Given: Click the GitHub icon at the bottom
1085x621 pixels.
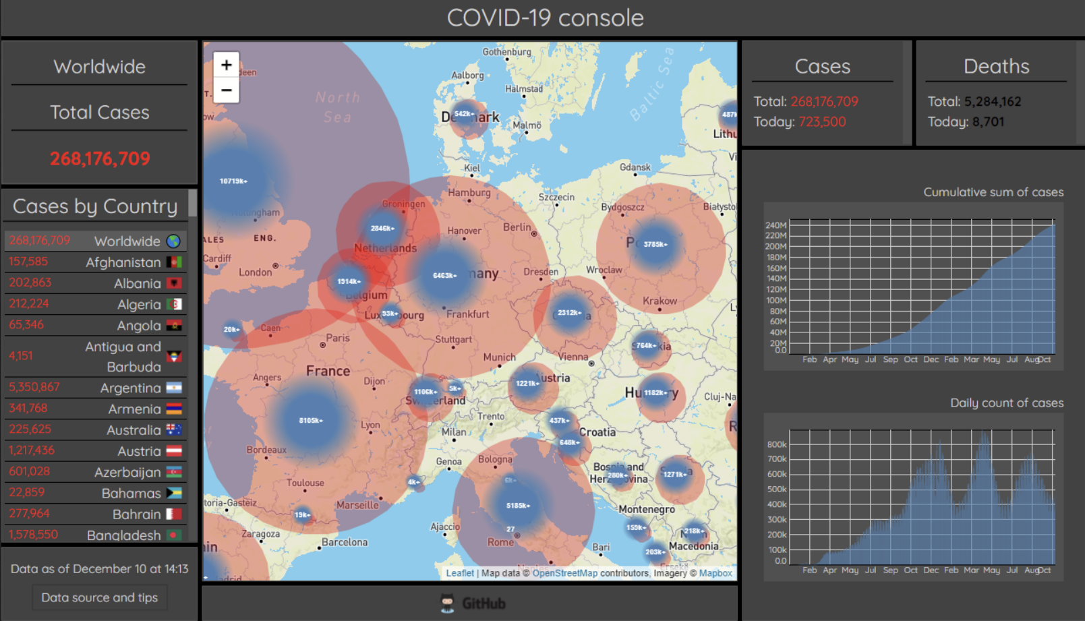Looking at the screenshot, I should pos(448,603).
